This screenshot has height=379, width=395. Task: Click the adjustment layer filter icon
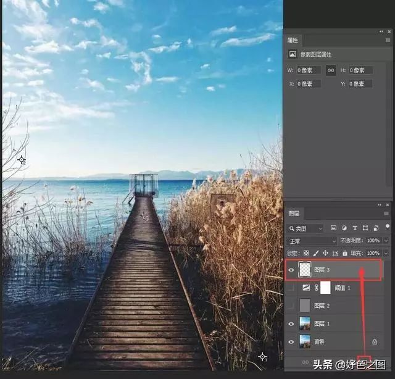(344, 228)
